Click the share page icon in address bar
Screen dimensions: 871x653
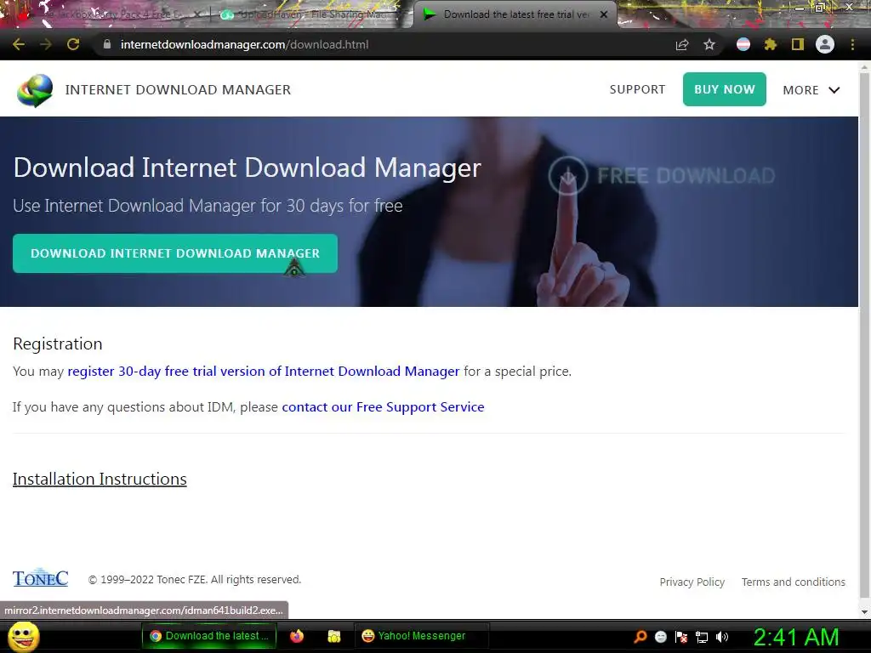682,44
